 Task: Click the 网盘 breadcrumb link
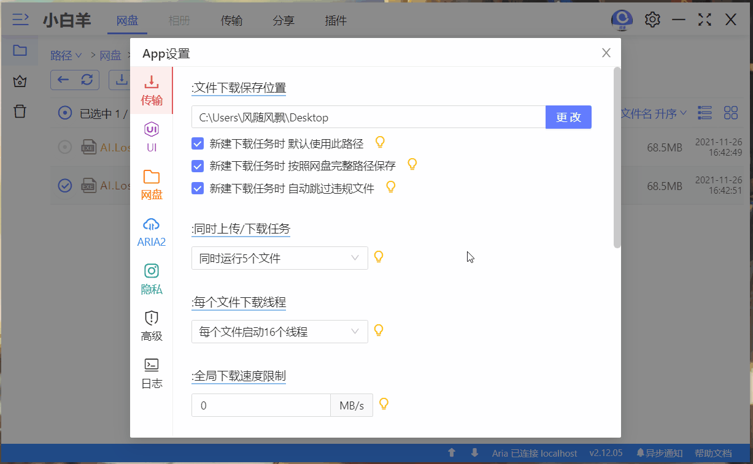click(x=110, y=56)
